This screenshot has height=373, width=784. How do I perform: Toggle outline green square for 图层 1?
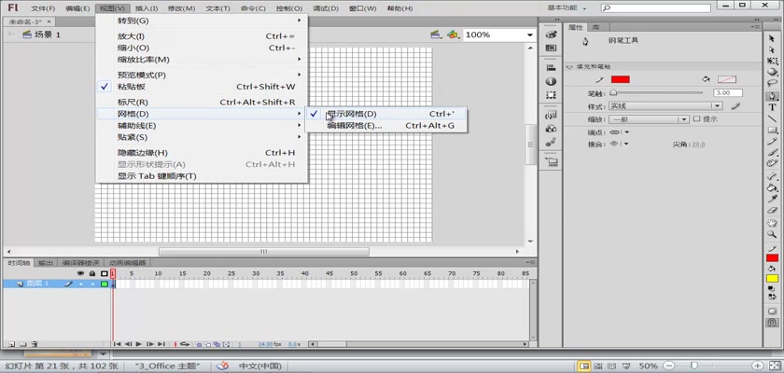104,283
